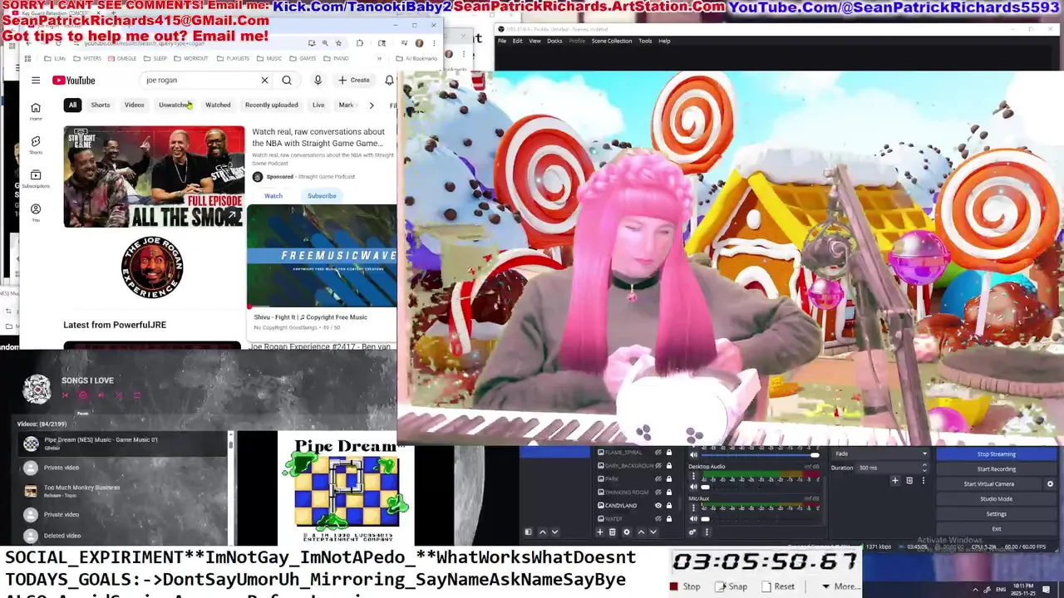1064x598 pixels.
Task: Mute Desktop Audio speaker icon in OBS
Action: pyautogui.click(x=694, y=487)
